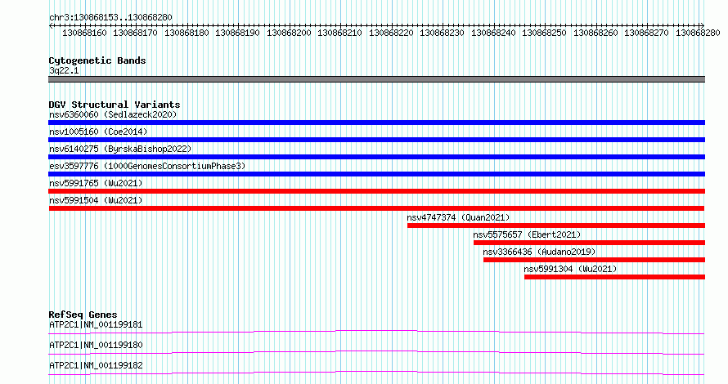The height and width of the screenshot is (384, 728).
Task: Click the left arrow of the ruler
Action: pos(51,26)
